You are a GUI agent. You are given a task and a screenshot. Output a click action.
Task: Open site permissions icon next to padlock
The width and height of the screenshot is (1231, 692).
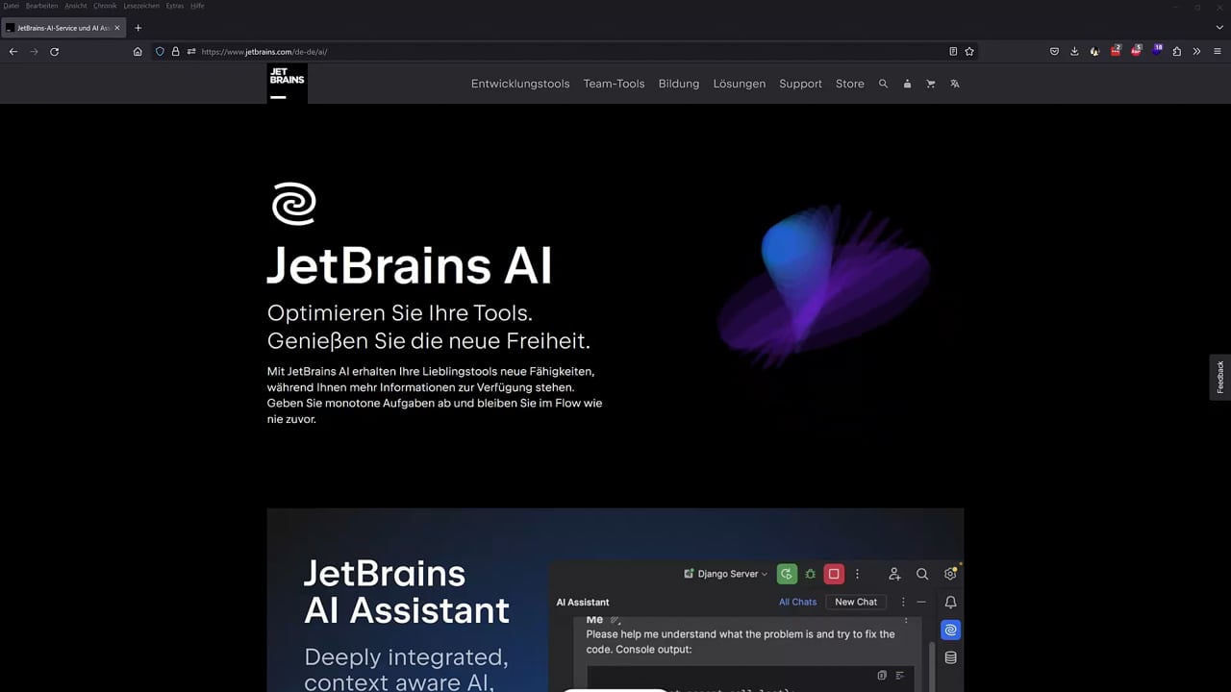click(191, 52)
